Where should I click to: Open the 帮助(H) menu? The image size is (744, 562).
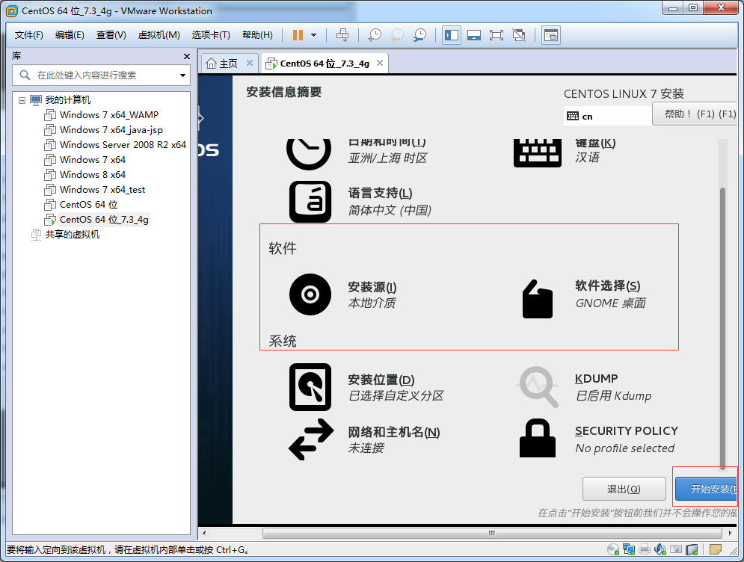[x=257, y=35]
